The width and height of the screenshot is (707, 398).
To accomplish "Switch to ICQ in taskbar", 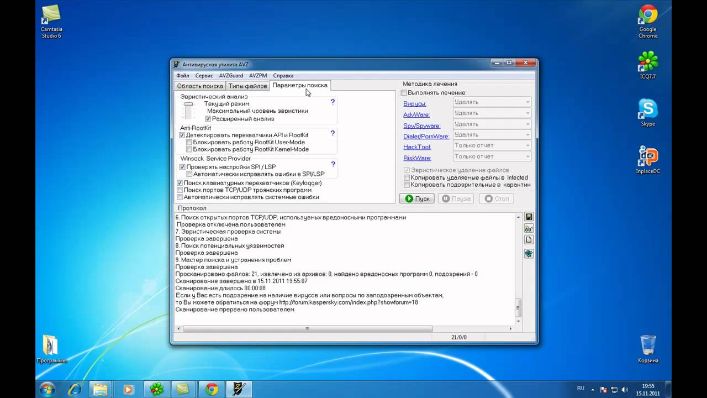I will coord(157,389).
